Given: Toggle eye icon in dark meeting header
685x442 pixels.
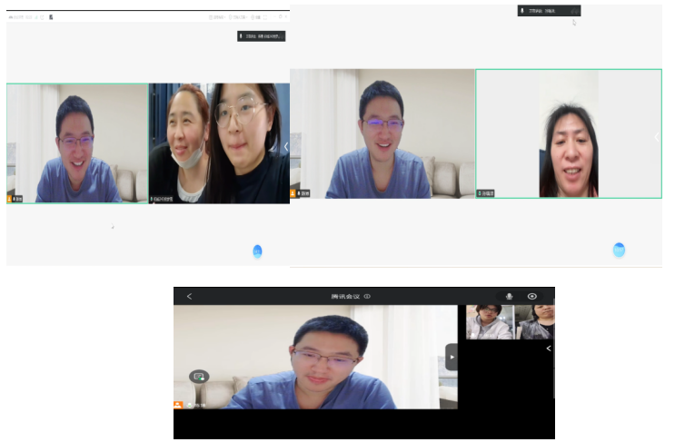Looking at the screenshot, I should pos(532,297).
